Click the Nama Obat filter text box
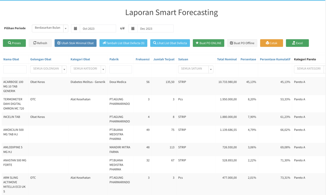 (x=15, y=69)
